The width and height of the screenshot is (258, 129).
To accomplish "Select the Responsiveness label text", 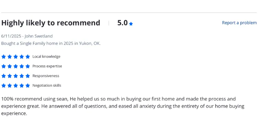I will (46, 76).
